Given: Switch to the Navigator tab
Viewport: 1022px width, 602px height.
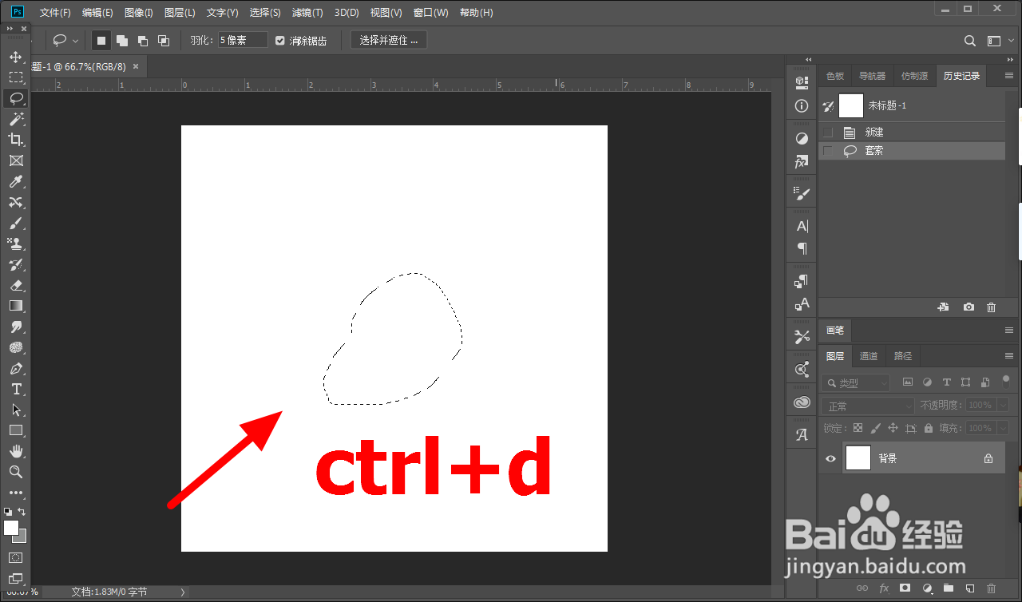Looking at the screenshot, I should click(x=872, y=76).
